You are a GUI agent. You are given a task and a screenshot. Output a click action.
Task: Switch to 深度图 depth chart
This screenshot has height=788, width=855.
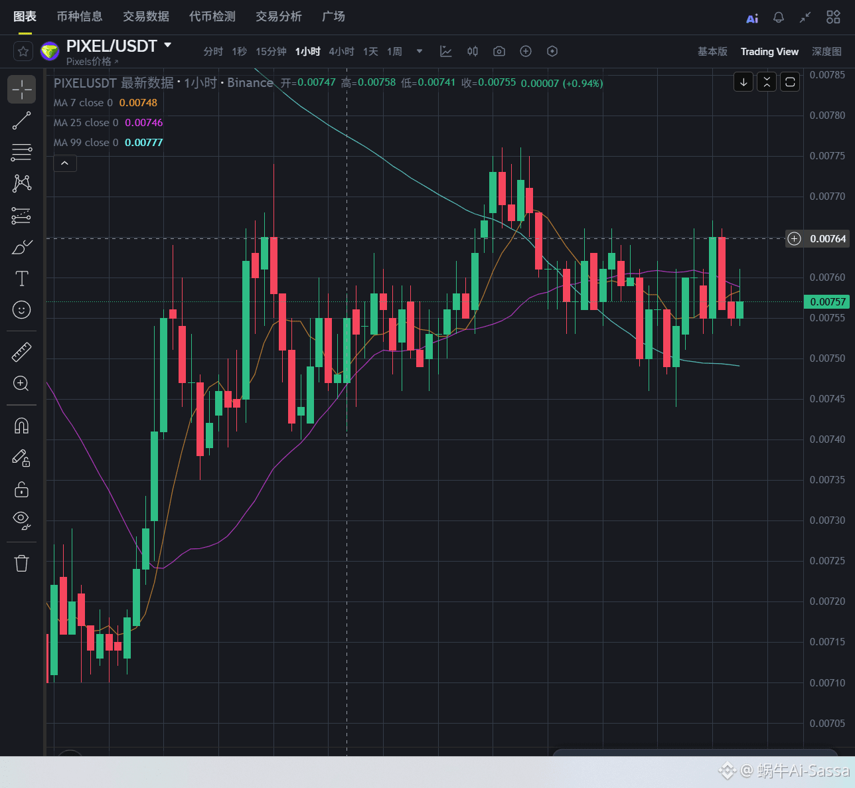826,52
